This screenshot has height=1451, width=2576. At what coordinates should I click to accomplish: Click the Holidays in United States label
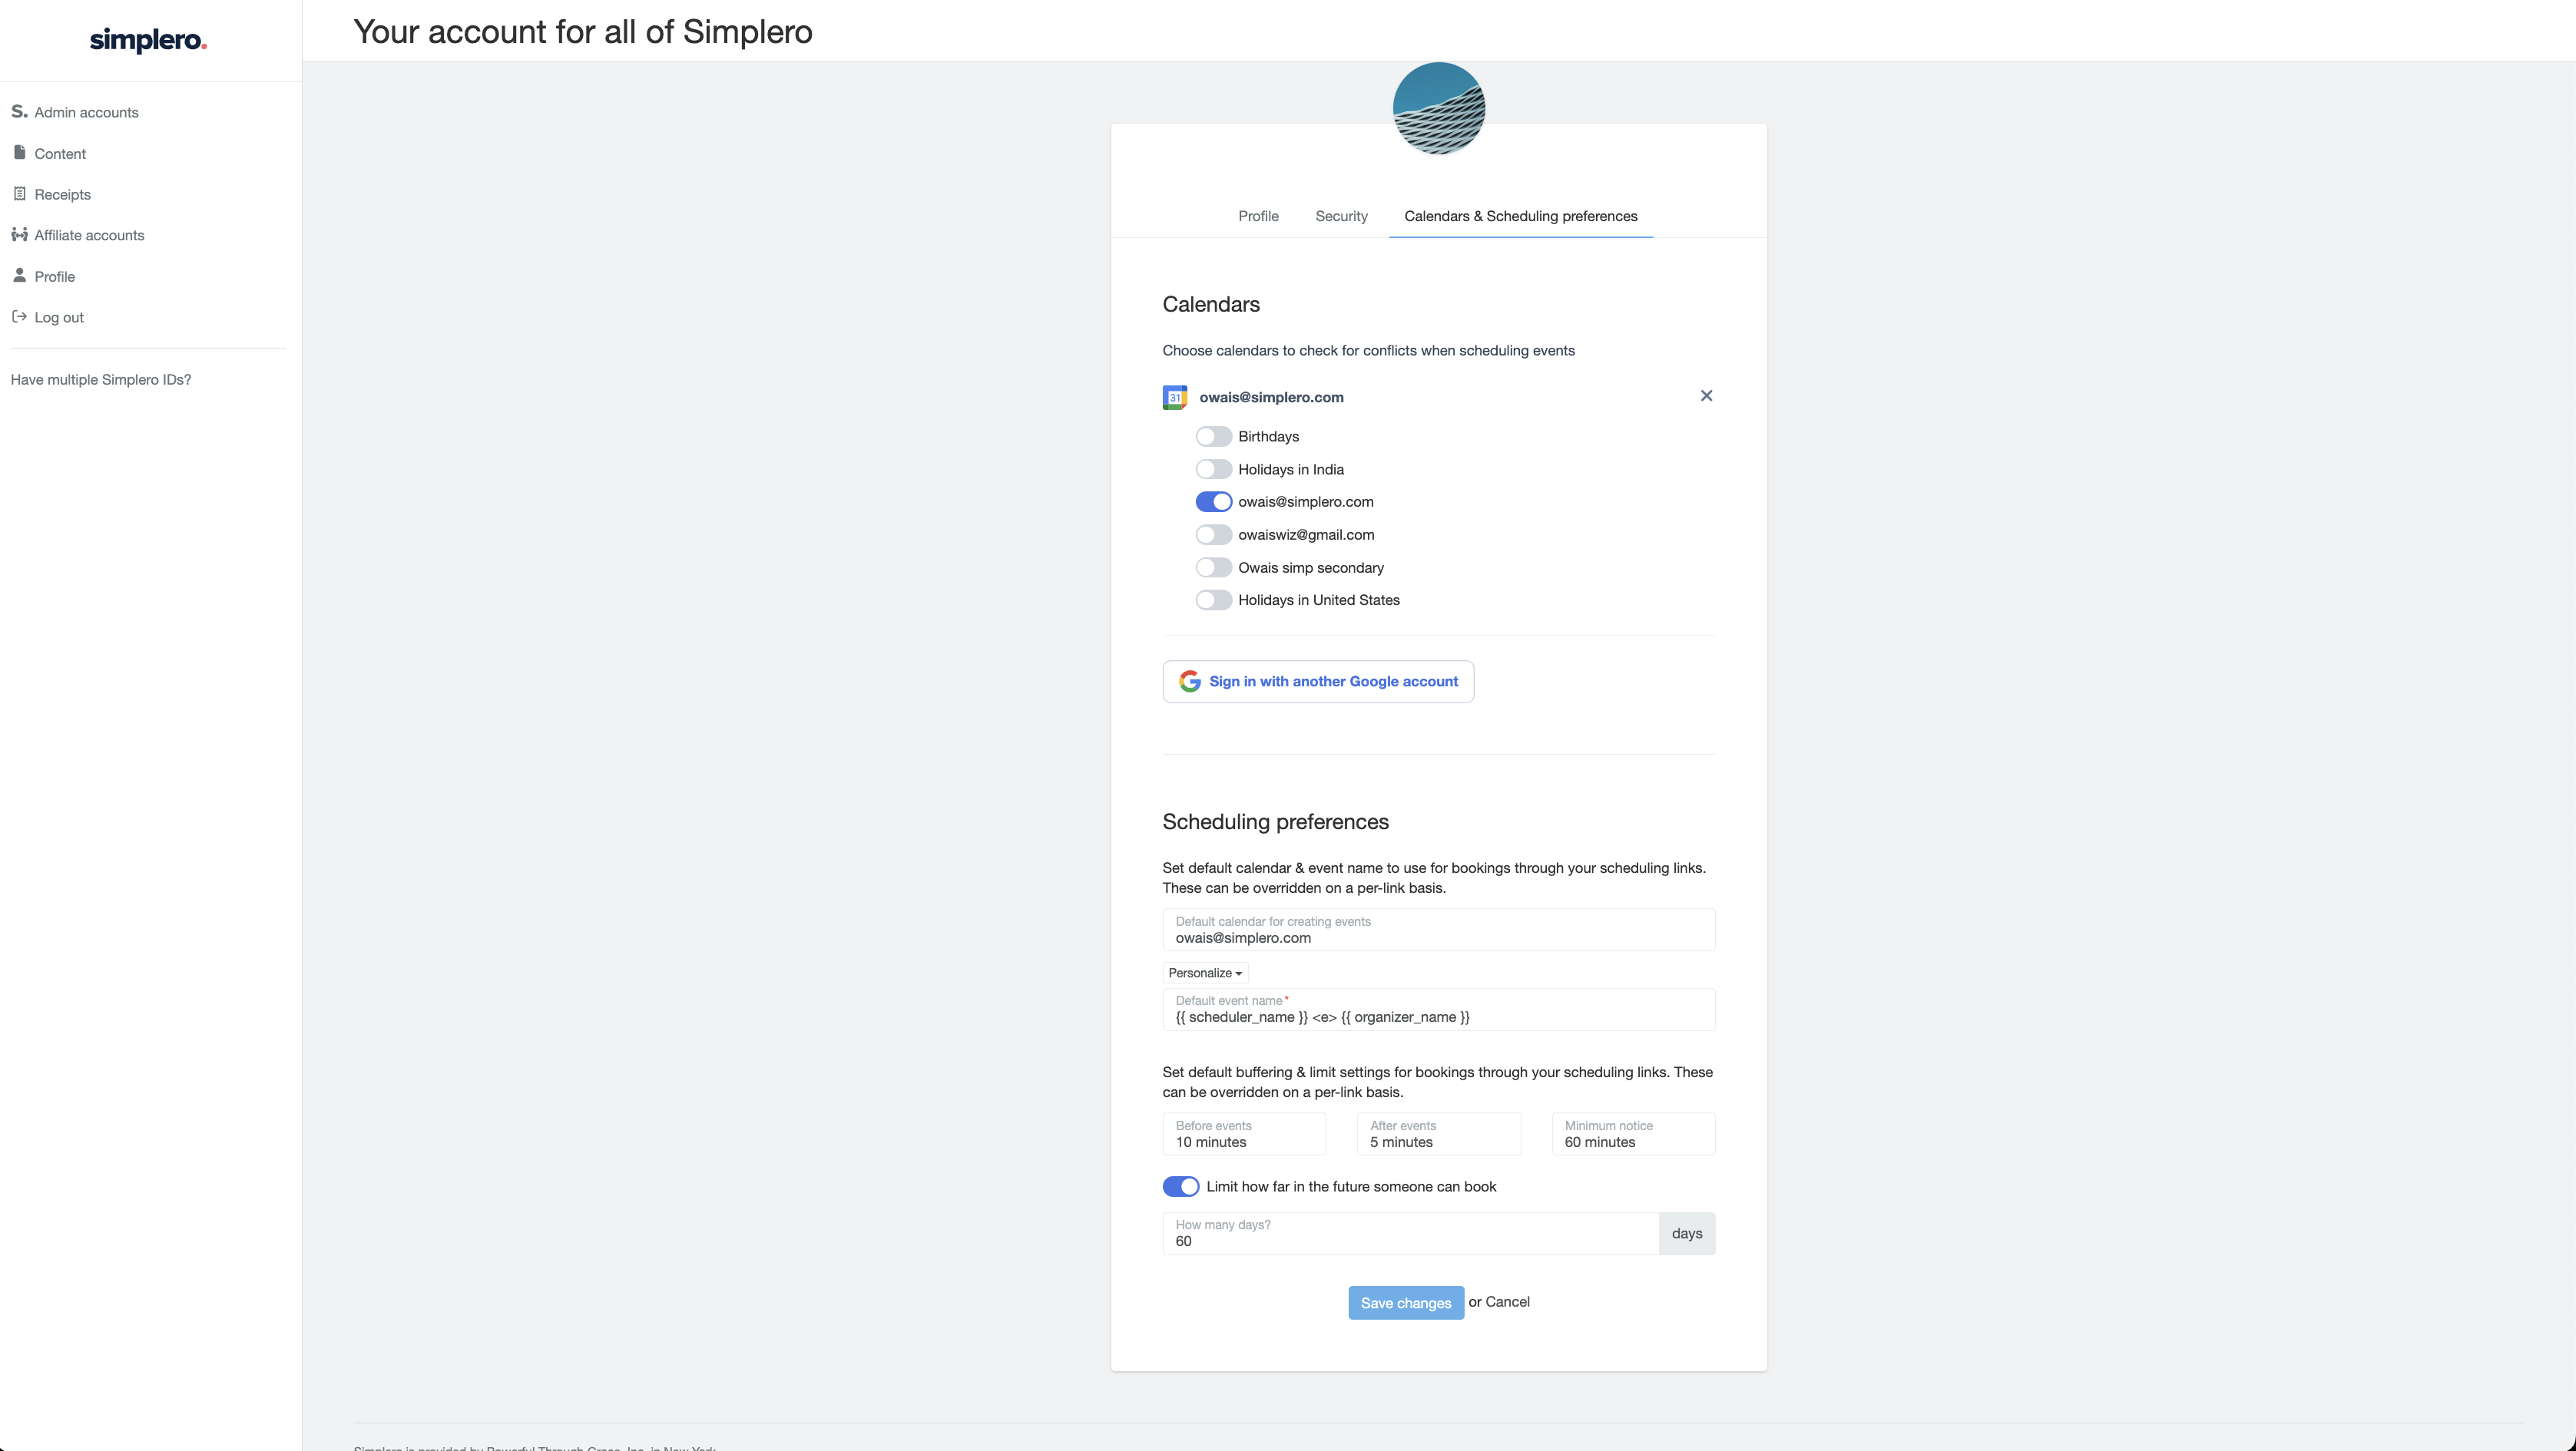[x=1318, y=600]
